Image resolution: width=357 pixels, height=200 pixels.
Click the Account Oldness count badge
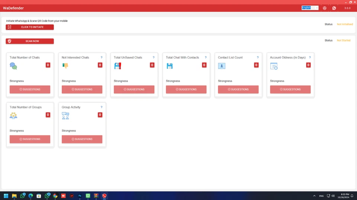click(x=308, y=65)
